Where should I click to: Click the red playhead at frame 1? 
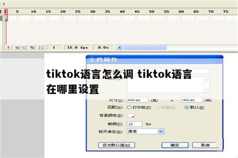[6, 11]
